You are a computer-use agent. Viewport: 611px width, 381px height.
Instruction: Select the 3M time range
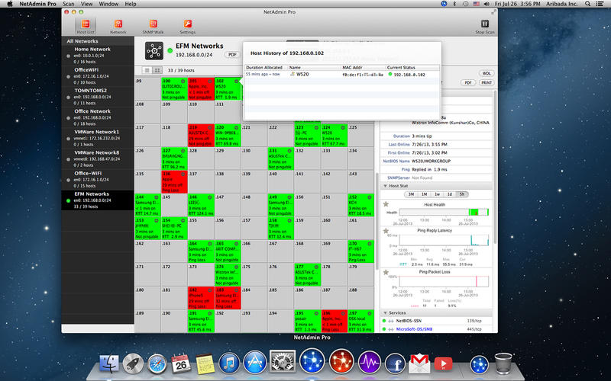pos(411,194)
